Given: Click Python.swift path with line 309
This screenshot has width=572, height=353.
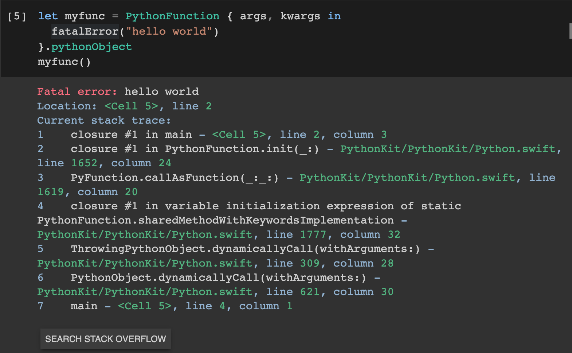Looking at the screenshot, I should click(x=145, y=263).
